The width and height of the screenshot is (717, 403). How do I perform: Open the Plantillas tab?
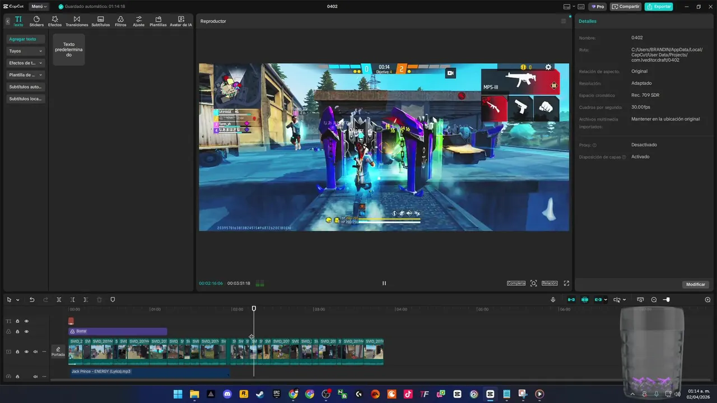point(158,21)
